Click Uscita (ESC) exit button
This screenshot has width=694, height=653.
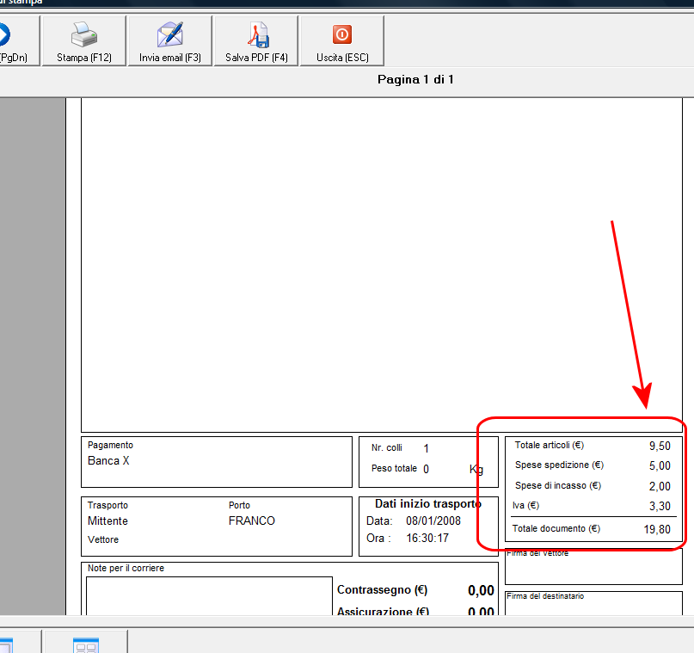pyautogui.click(x=342, y=40)
